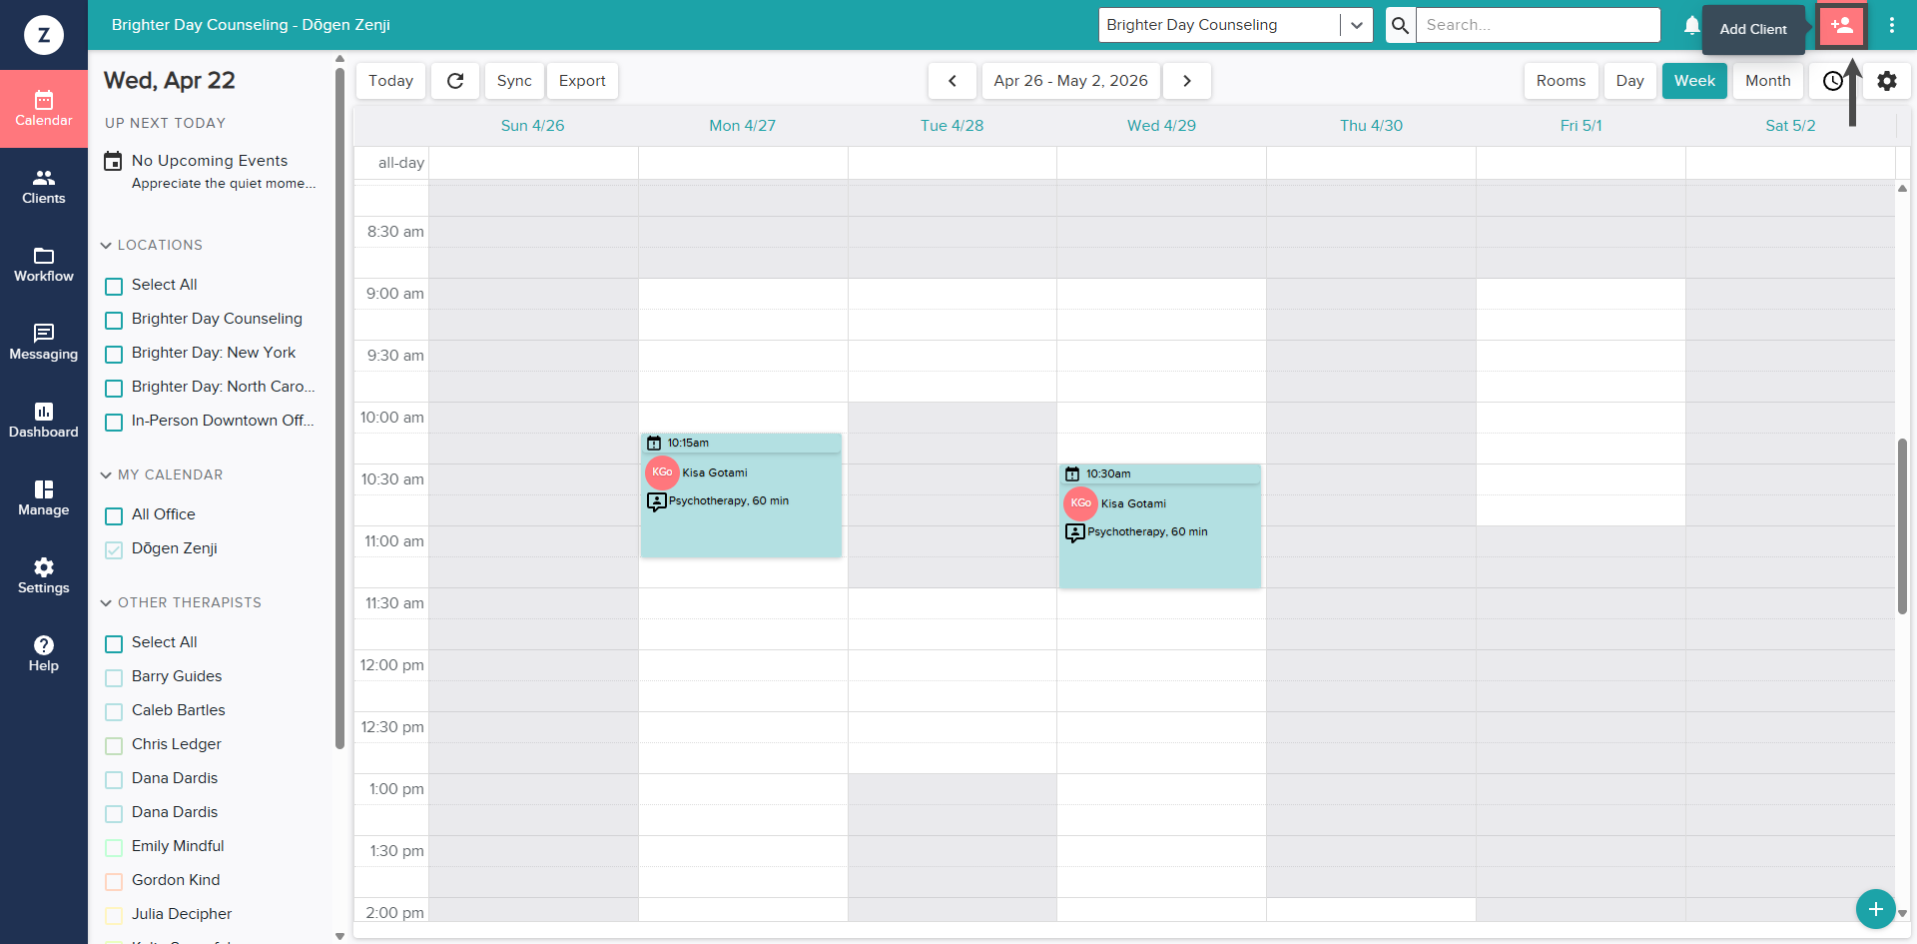The height and width of the screenshot is (944, 1917).
Task: Click the Add Client person icon
Action: [1842, 25]
